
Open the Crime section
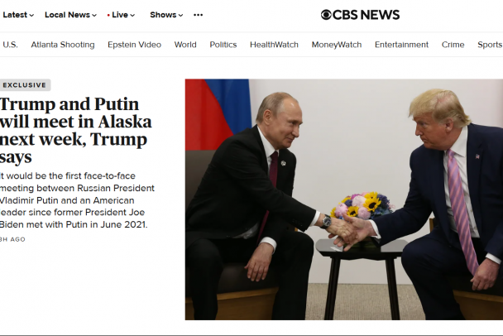[453, 45]
